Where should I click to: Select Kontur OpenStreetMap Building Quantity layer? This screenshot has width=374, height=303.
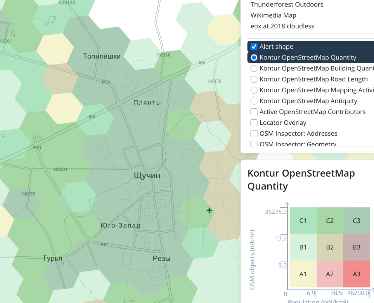[254, 68]
